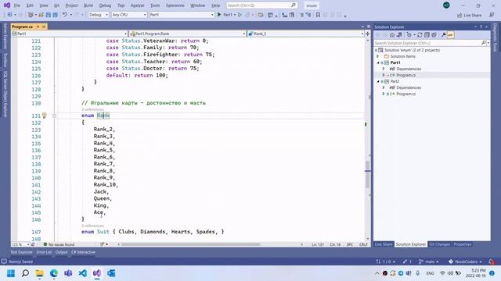Expand Part1 Dependencies node
The height and width of the screenshot is (281, 501).
pos(384,69)
